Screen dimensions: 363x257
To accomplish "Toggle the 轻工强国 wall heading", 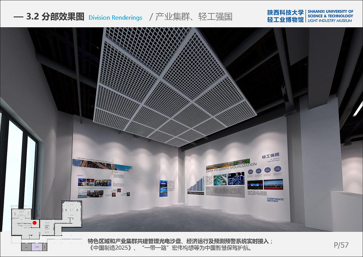I will coord(271,156).
